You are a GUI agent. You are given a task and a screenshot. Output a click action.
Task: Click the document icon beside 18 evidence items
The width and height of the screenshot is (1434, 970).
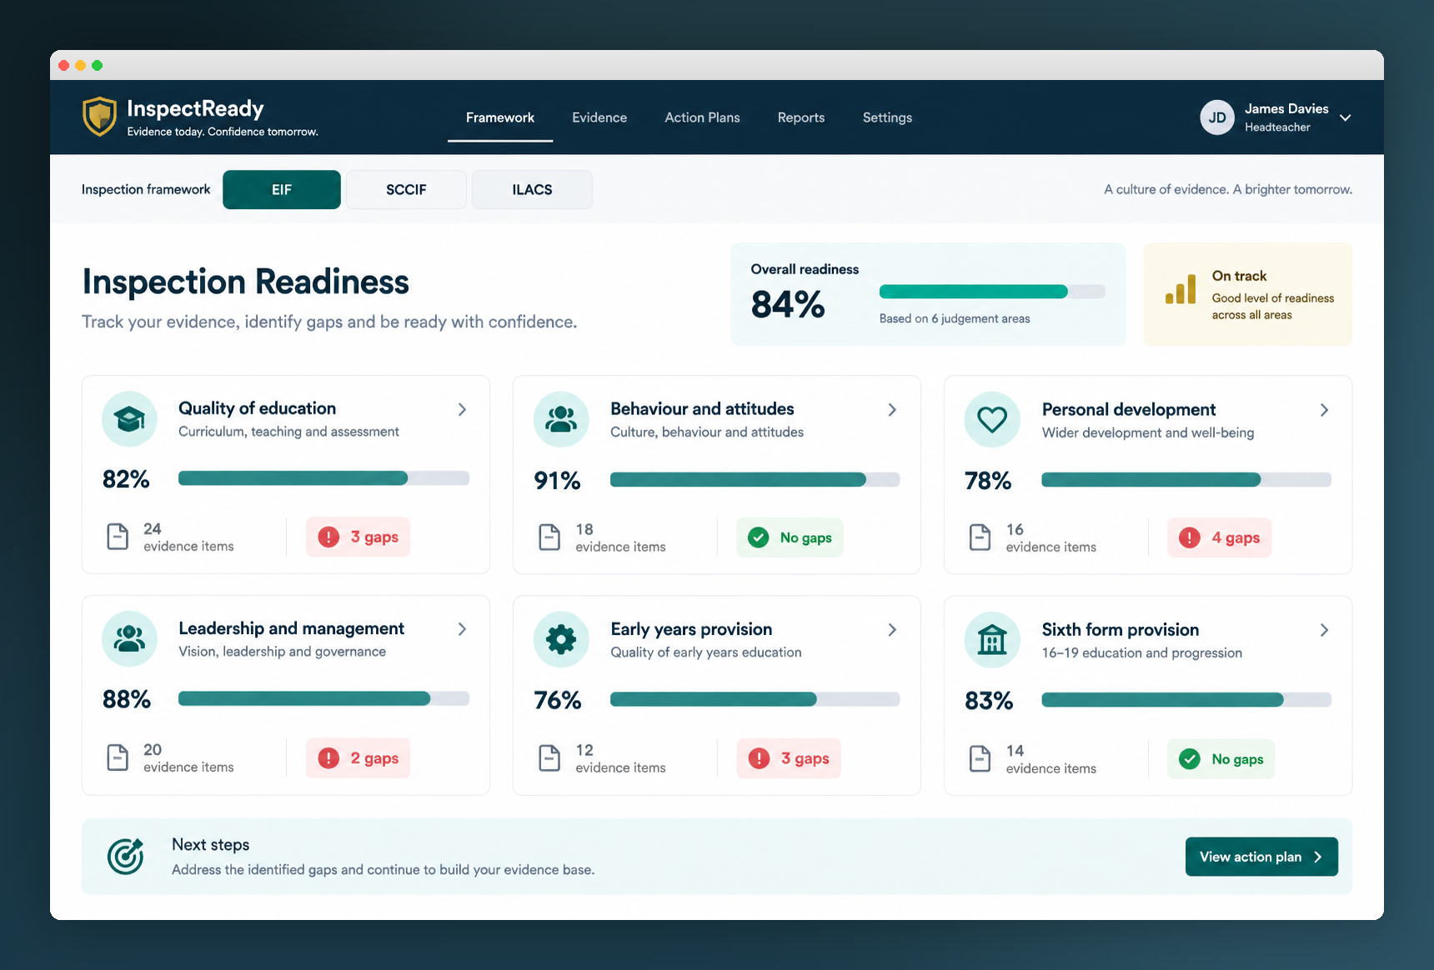click(x=549, y=537)
